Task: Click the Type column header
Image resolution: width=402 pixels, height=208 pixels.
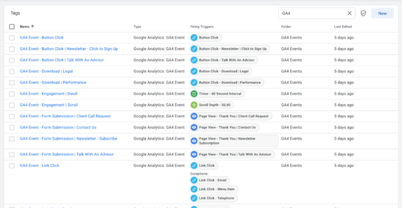Action: [137, 27]
